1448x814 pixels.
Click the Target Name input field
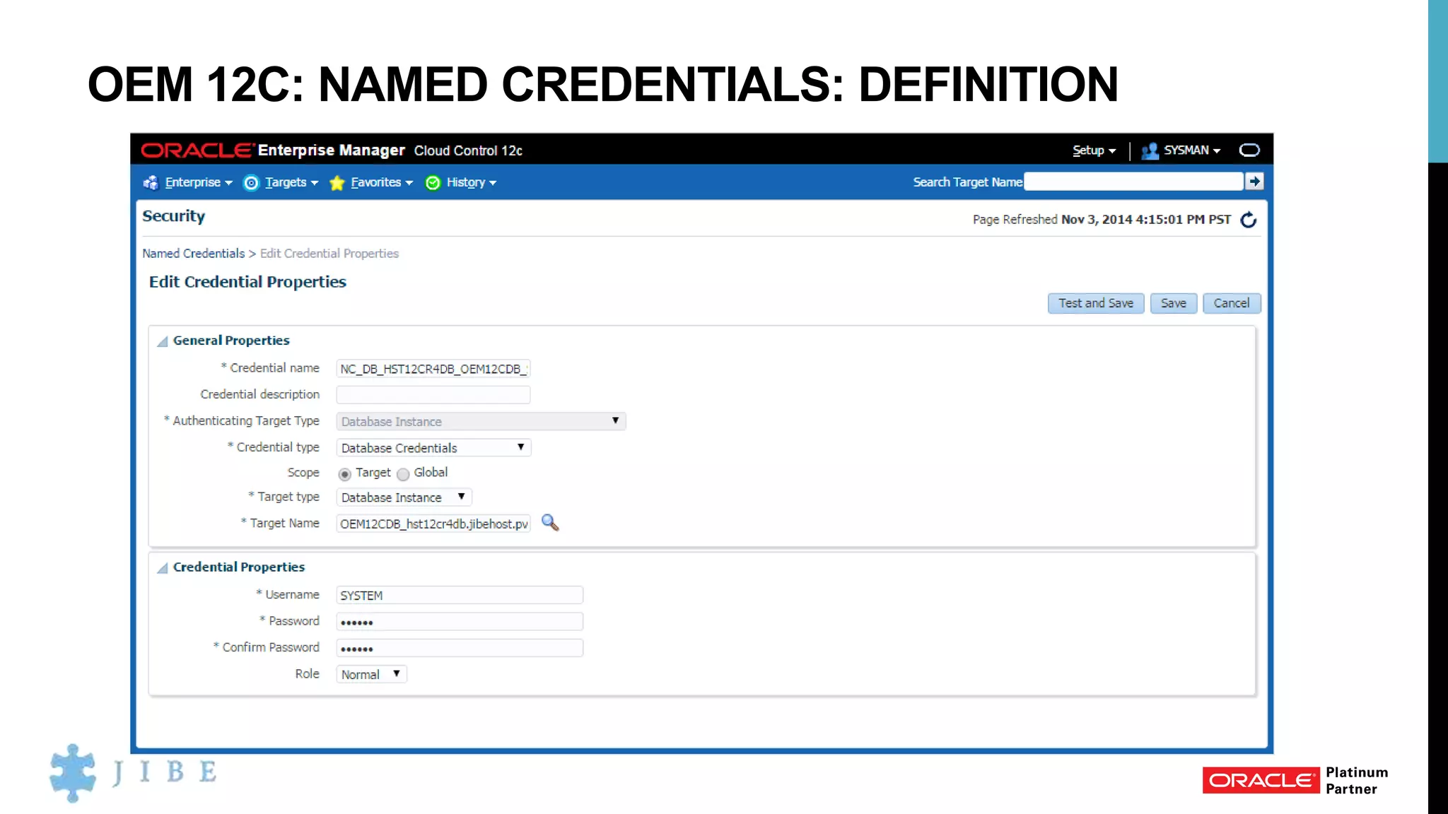pos(433,524)
